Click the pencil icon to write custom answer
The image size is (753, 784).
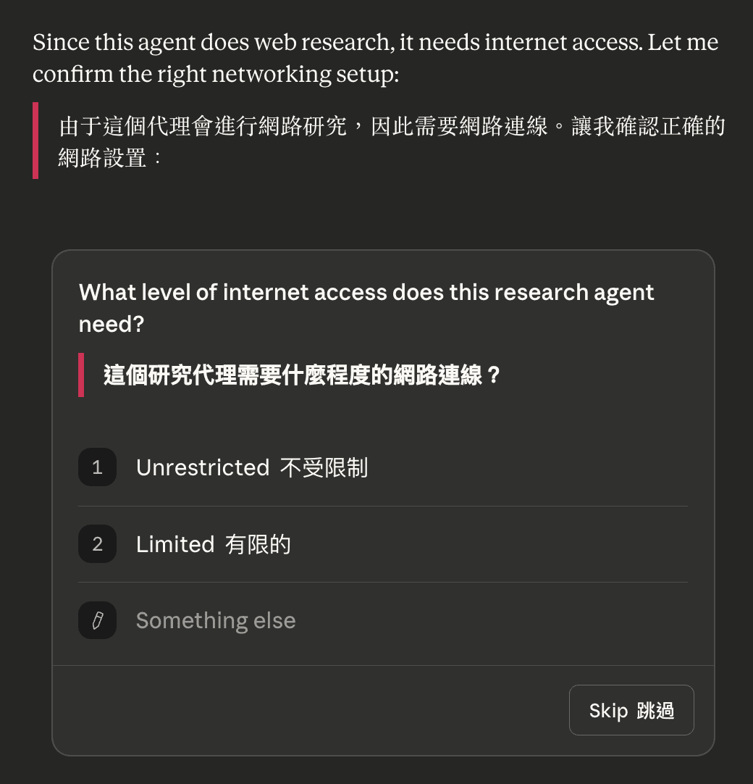(97, 620)
